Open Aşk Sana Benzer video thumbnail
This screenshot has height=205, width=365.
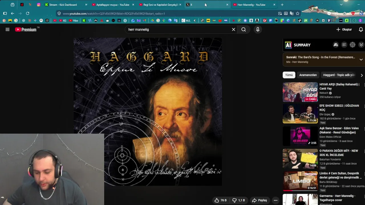click(x=300, y=136)
